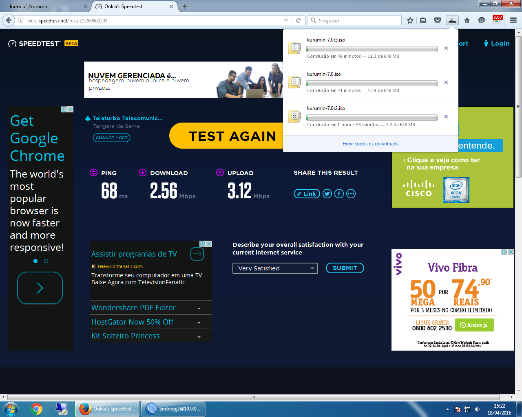Open the Firefox hamburger menu
This screenshot has height=417, width=522.
[x=513, y=20]
